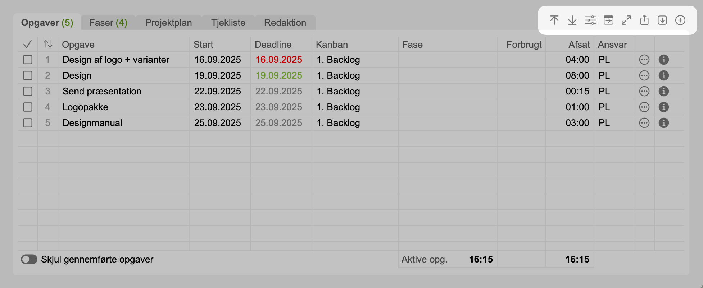Viewport: 703px width, 288px height.
Task: Open the Projektplan tab
Action: tap(168, 23)
